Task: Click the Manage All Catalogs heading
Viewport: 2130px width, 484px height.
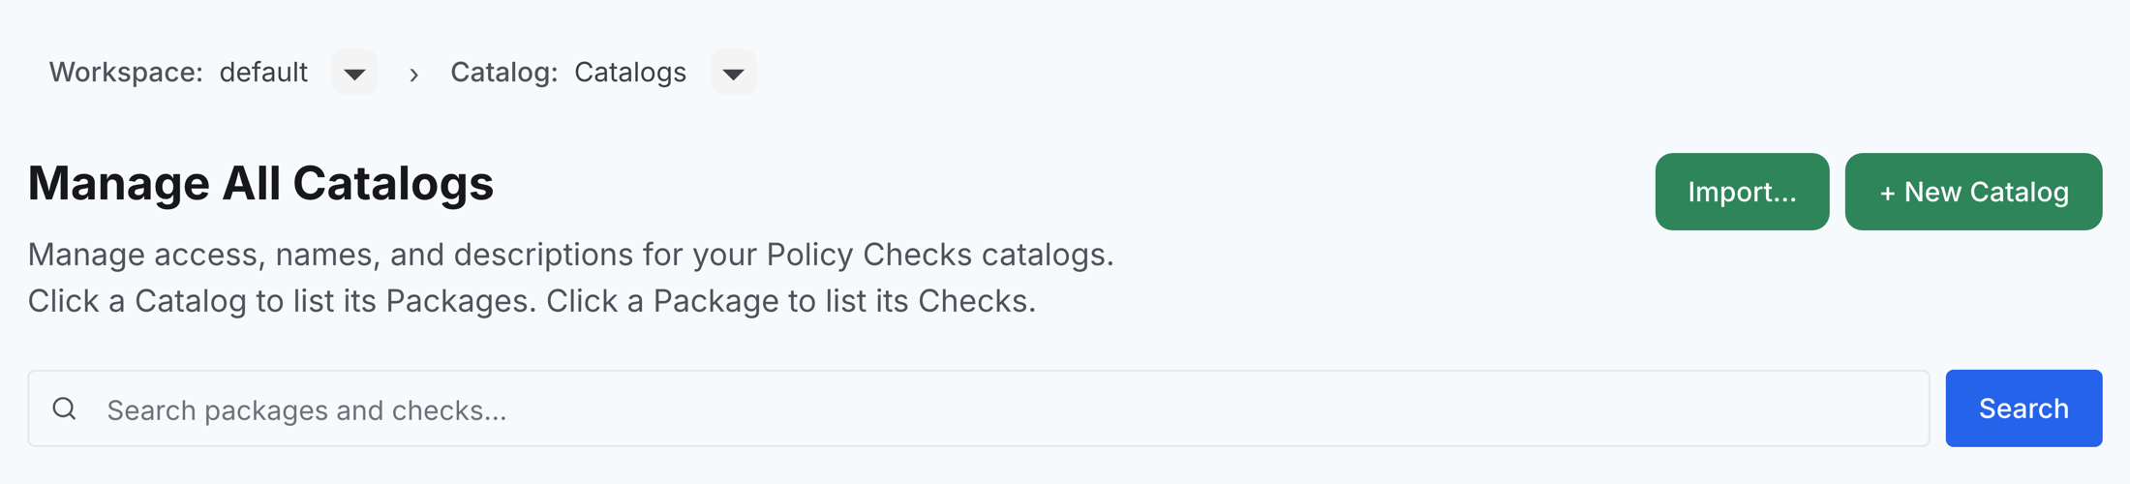Action: click(260, 183)
